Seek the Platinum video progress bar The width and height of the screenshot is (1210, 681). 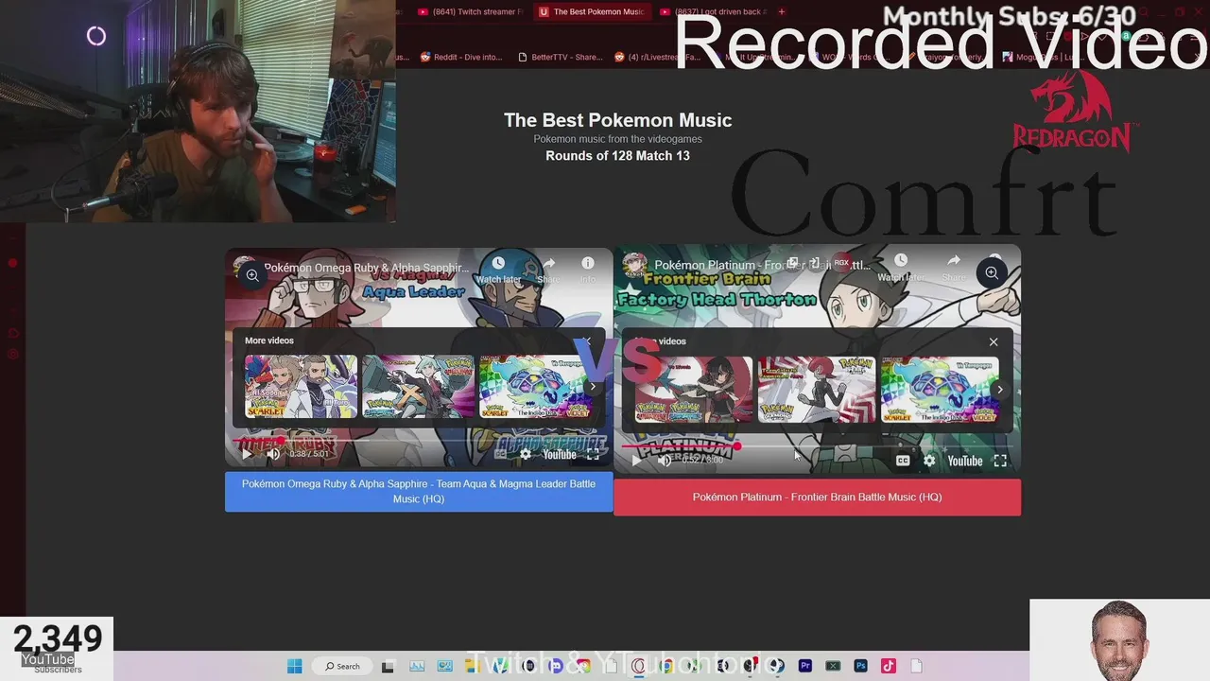pyautogui.click(x=818, y=446)
